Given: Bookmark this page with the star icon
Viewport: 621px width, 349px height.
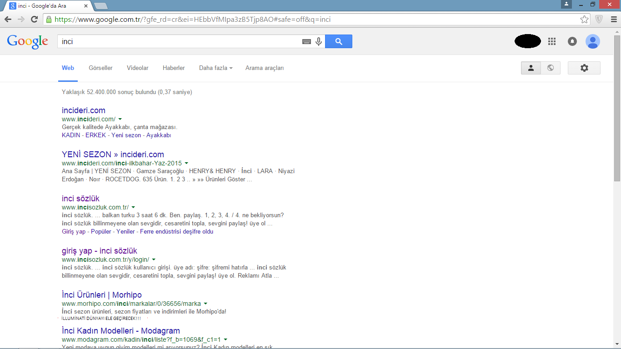Looking at the screenshot, I should [585, 19].
